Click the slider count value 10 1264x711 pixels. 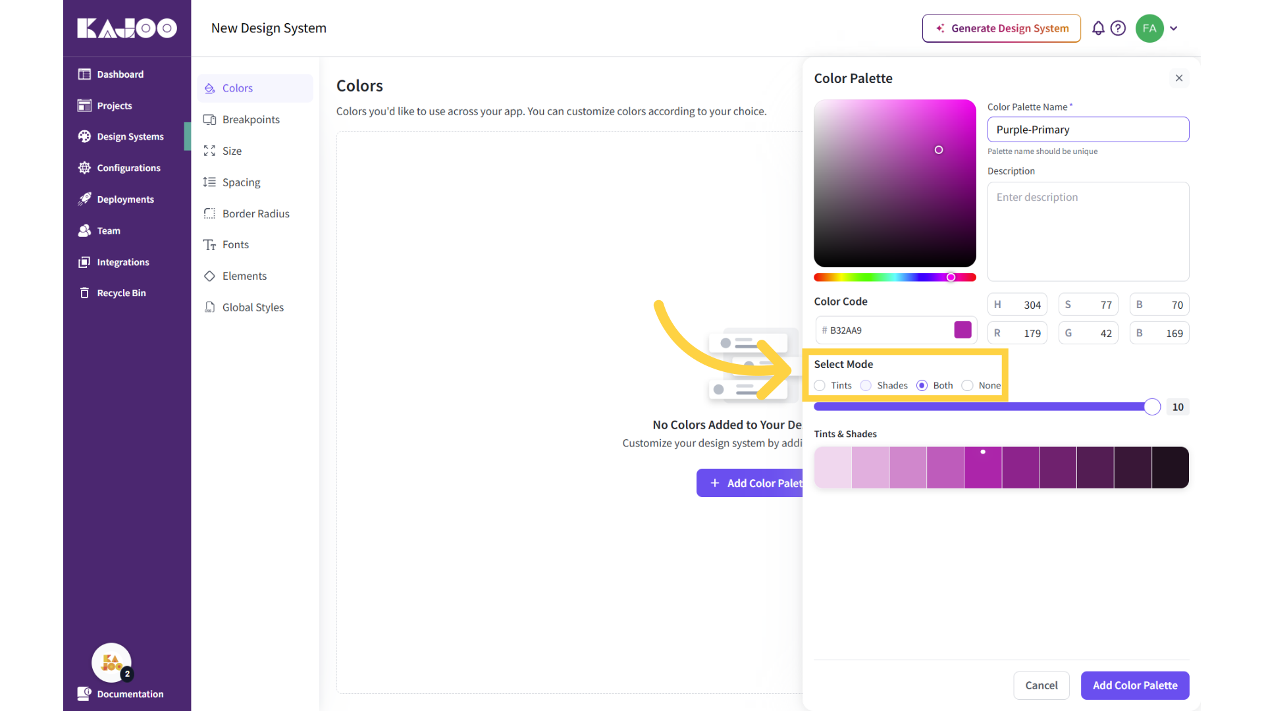(1178, 407)
